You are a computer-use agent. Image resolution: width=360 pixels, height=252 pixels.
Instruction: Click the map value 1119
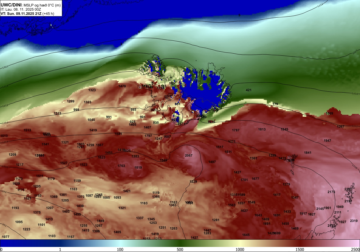156,193
